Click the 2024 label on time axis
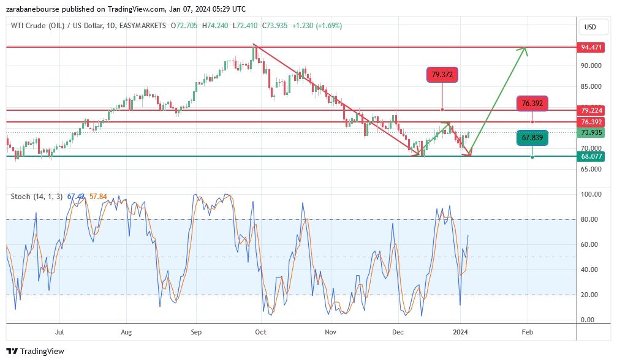 pyautogui.click(x=460, y=332)
